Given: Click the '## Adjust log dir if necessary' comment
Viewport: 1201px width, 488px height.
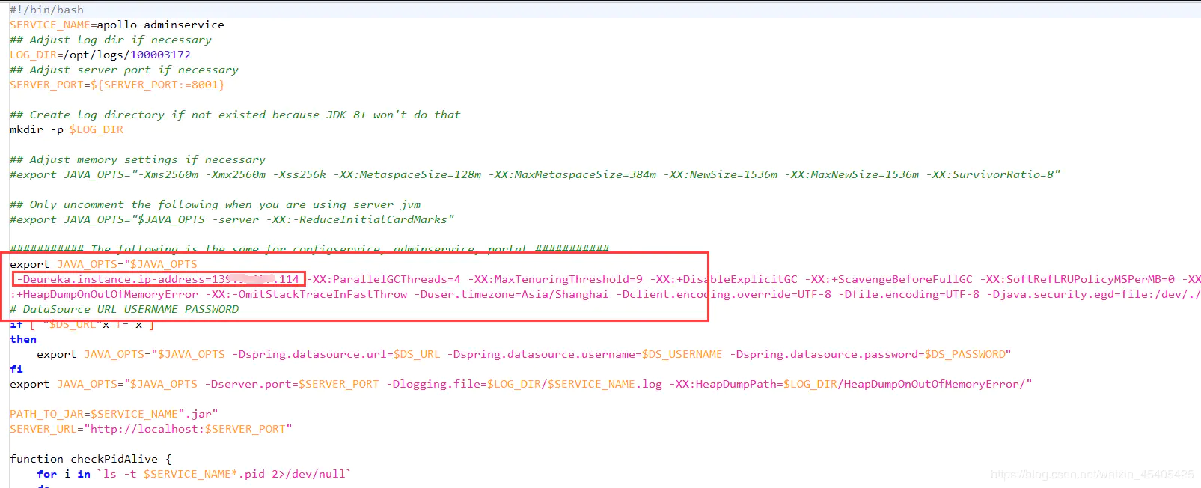Looking at the screenshot, I should pos(111,40).
